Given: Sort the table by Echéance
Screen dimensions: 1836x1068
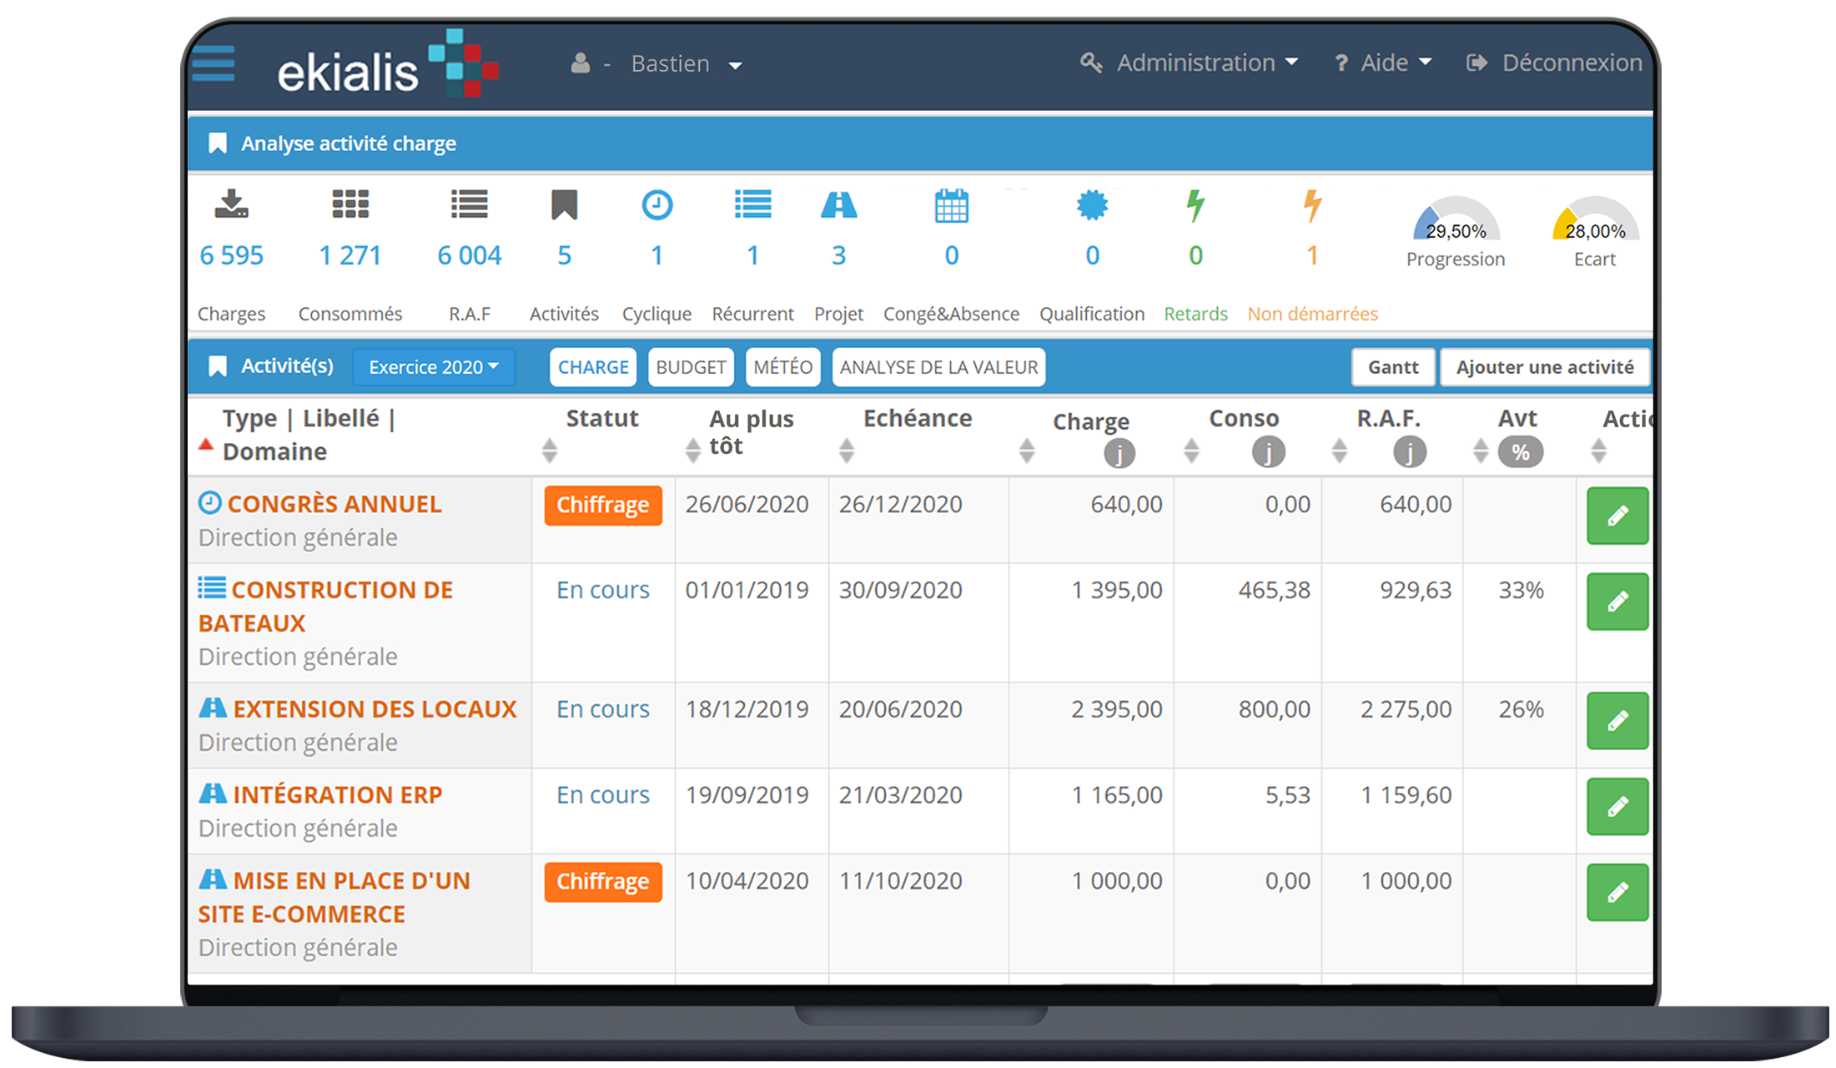Looking at the screenshot, I should pos(847,451).
